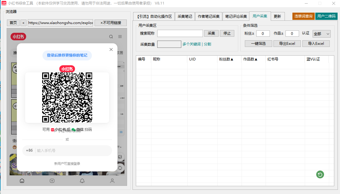
Task: Click the search magnifier on the Xiaohongshu page
Action: click(x=111, y=36)
